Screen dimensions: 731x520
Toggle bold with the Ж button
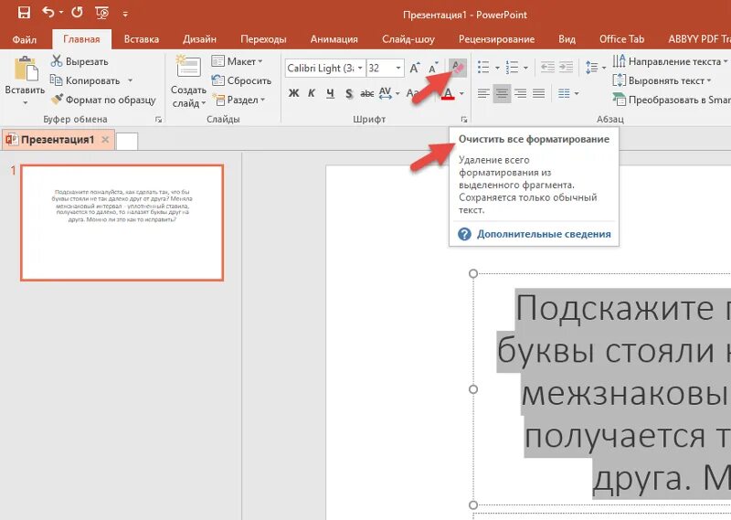click(293, 93)
